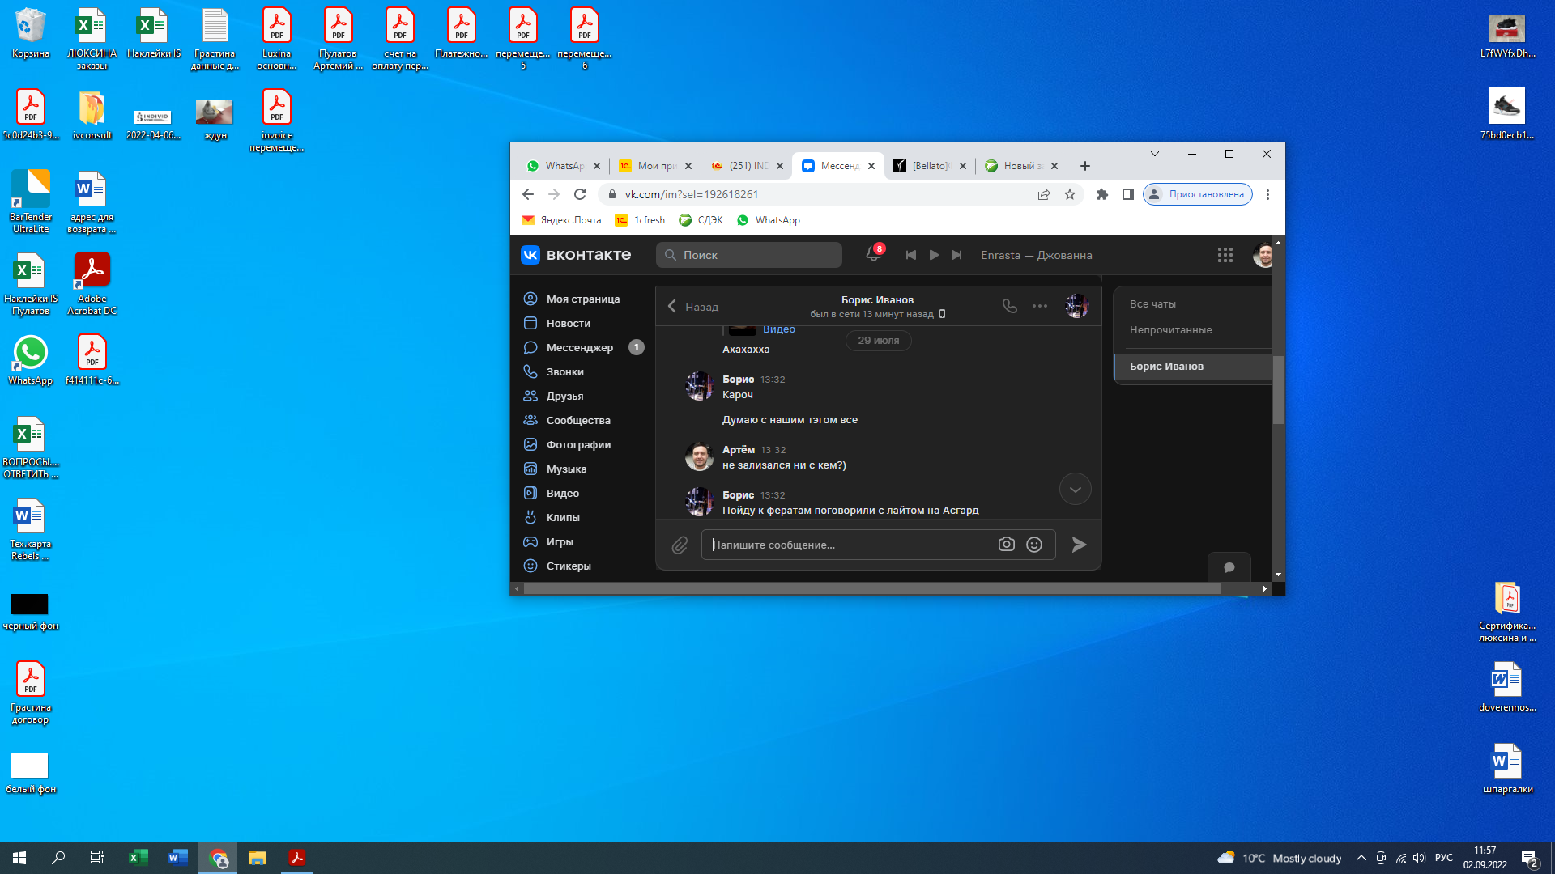Screen dimensions: 1555x874
Task: Open Игры section
Action: (560, 541)
